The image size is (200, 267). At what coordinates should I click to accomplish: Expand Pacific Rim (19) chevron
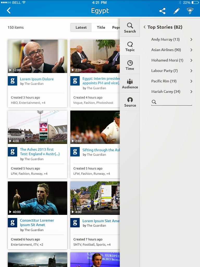tap(191, 81)
